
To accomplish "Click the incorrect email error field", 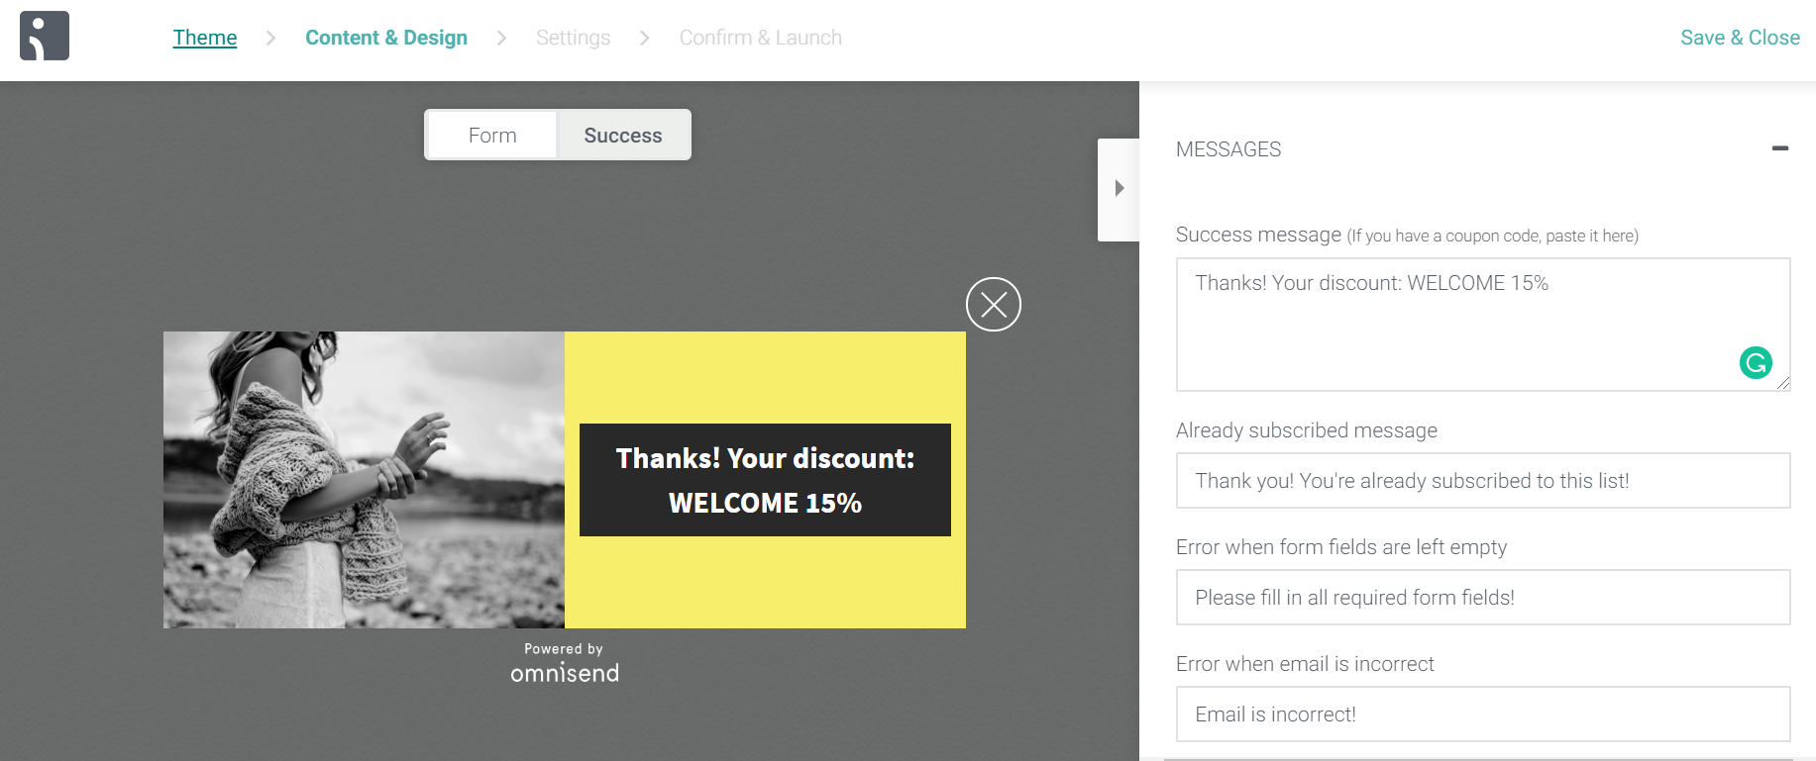I will coord(1483,714).
